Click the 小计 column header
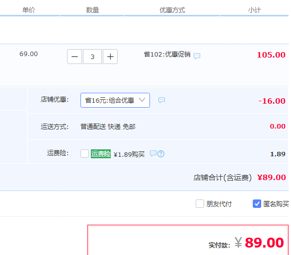This screenshot has width=291, height=255. [x=254, y=10]
